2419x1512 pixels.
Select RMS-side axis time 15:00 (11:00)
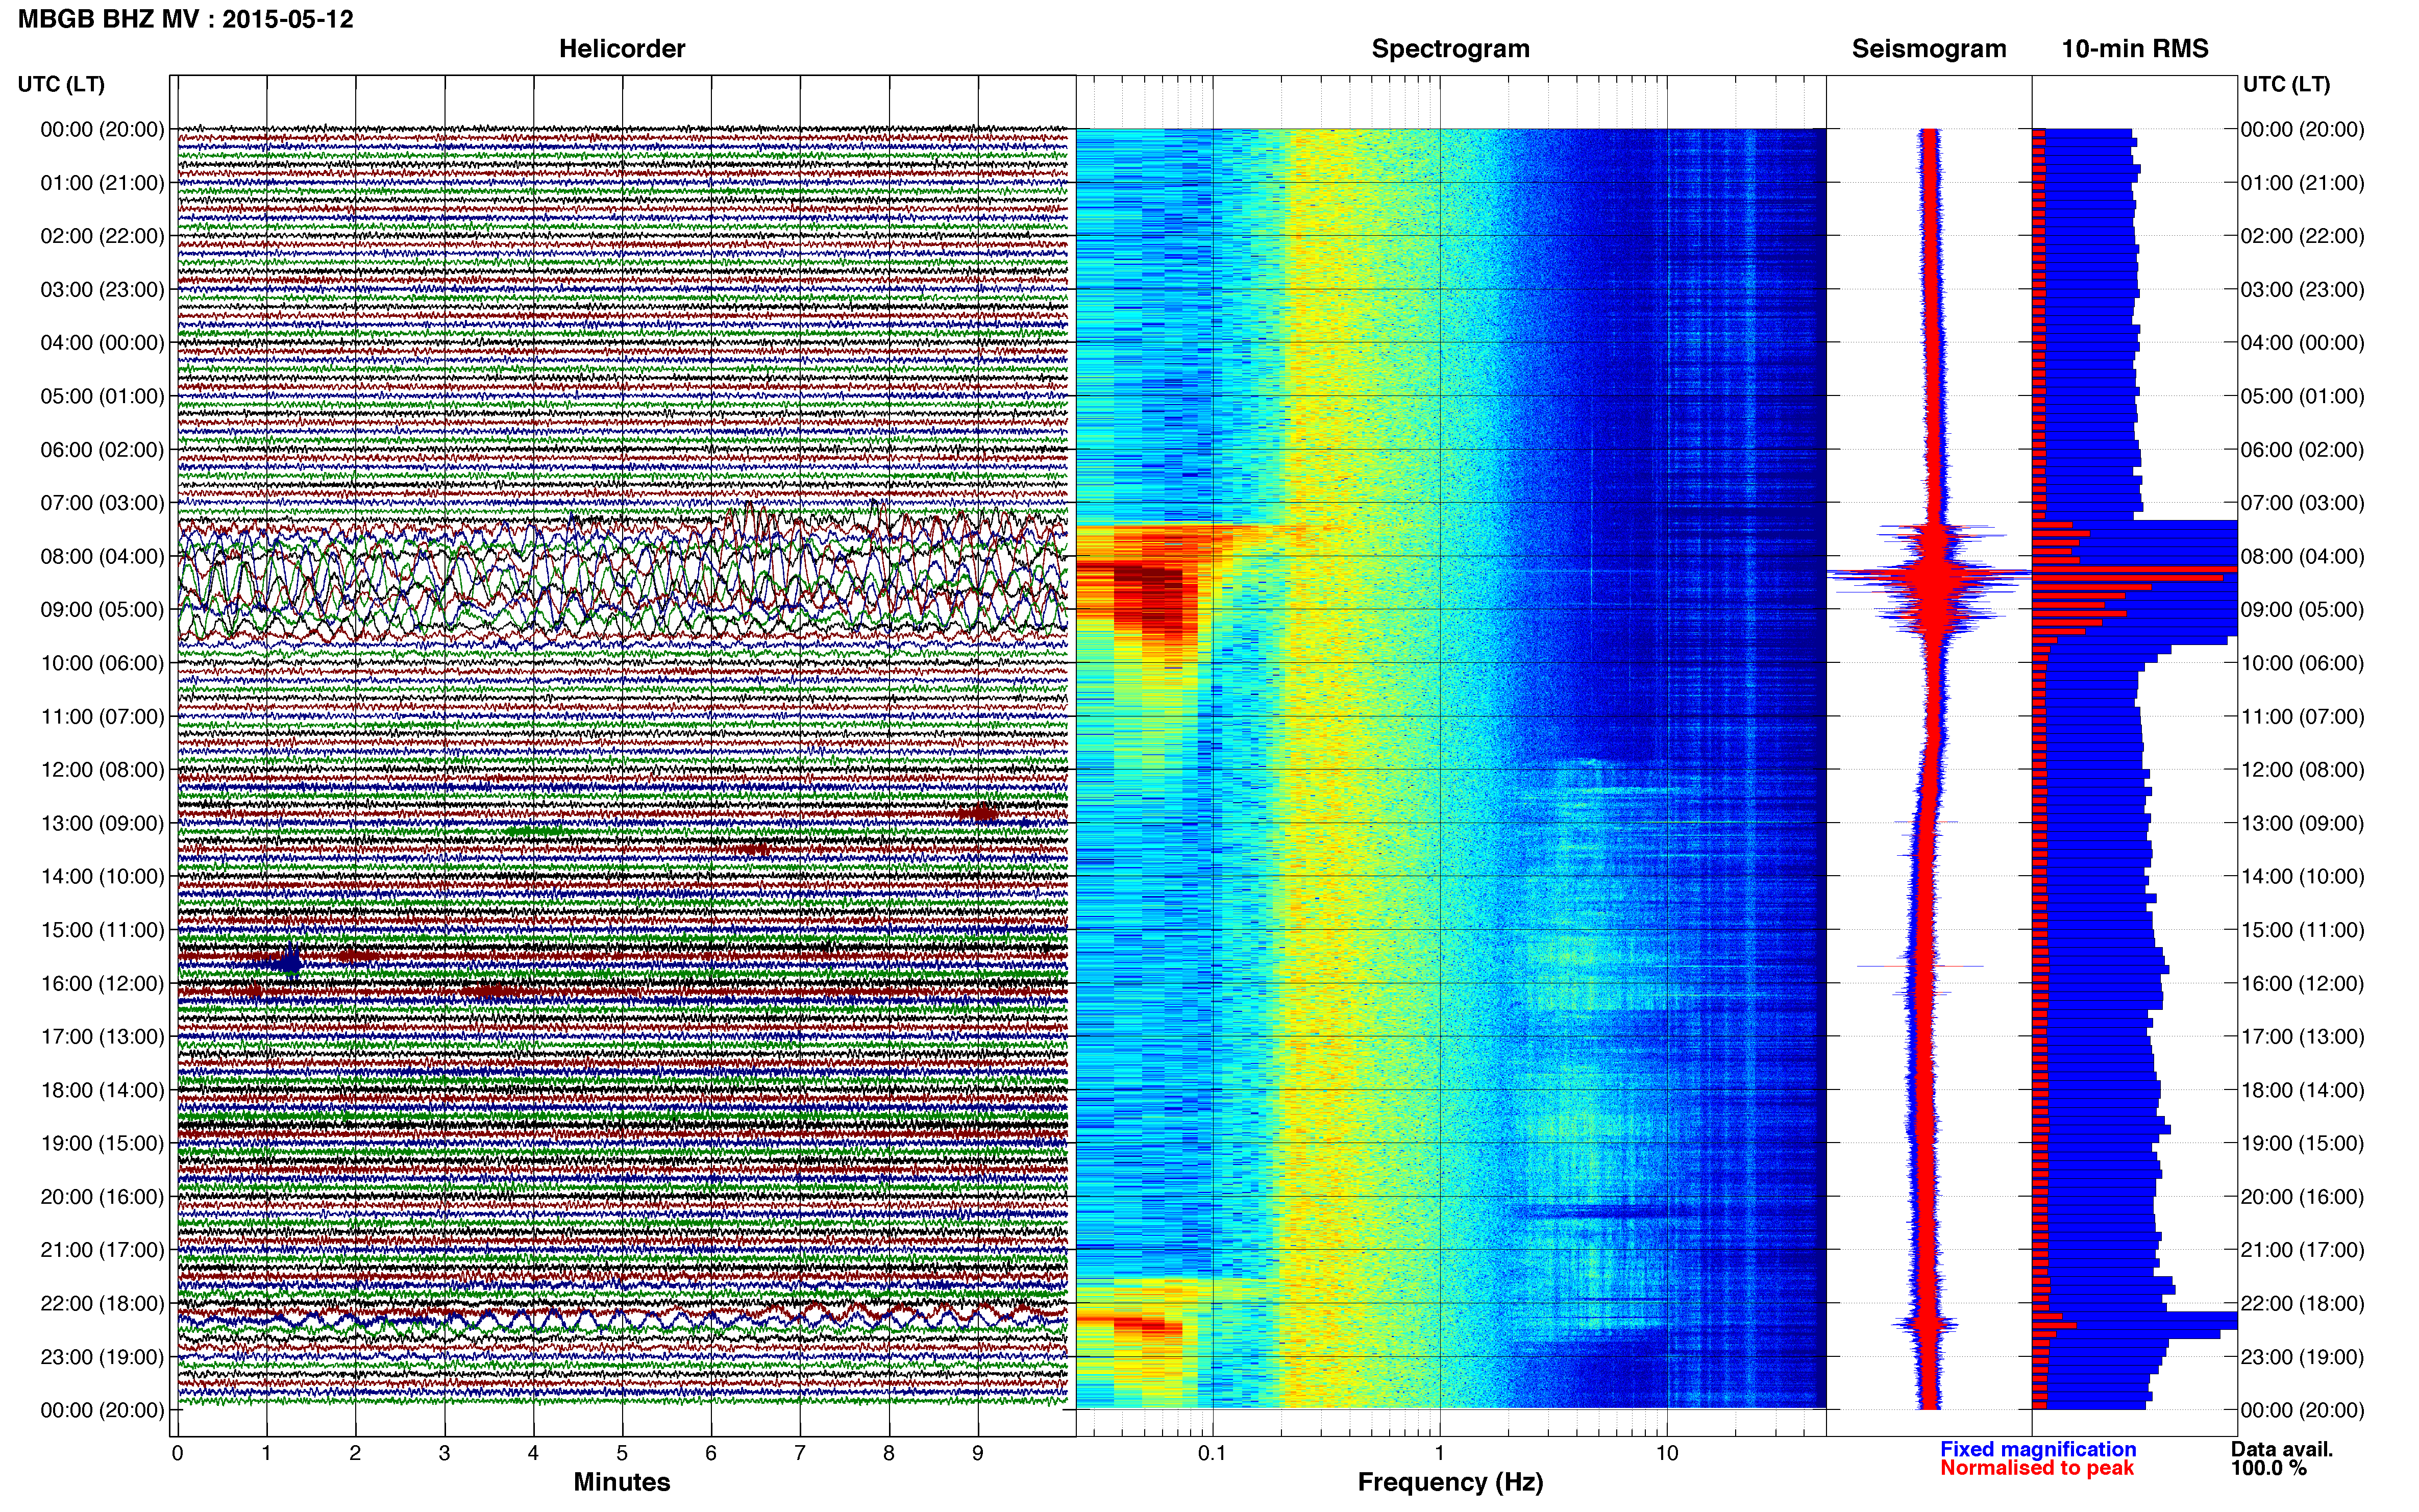pos(2303,930)
